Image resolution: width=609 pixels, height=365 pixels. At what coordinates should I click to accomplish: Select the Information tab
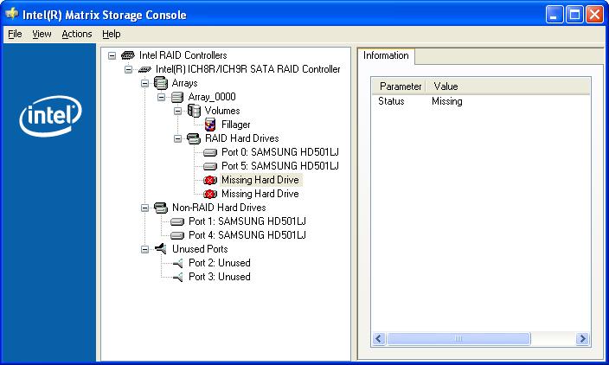click(386, 55)
